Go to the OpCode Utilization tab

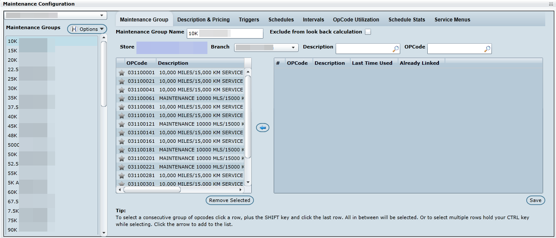pyautogui.click(x=356, y=20)
